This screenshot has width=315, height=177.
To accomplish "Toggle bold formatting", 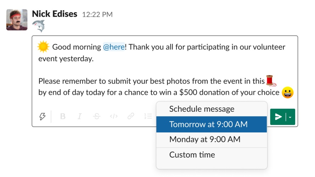I will (63, 116).
